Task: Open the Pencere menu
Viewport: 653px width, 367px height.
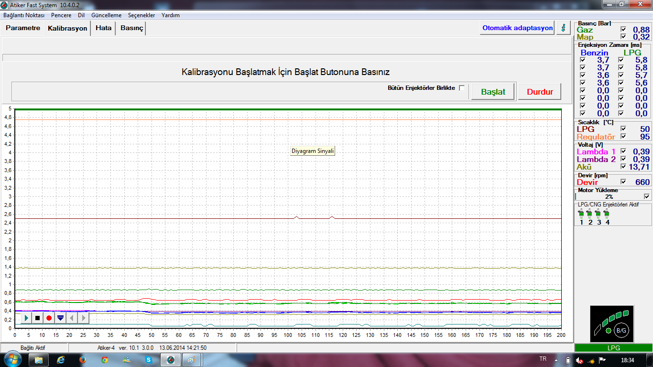Action: [61, 15]
